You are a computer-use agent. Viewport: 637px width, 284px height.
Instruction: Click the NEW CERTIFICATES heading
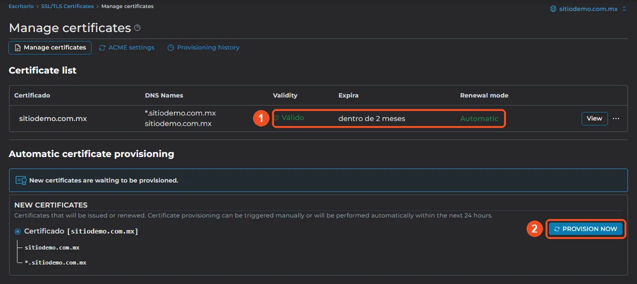point(51,205)
